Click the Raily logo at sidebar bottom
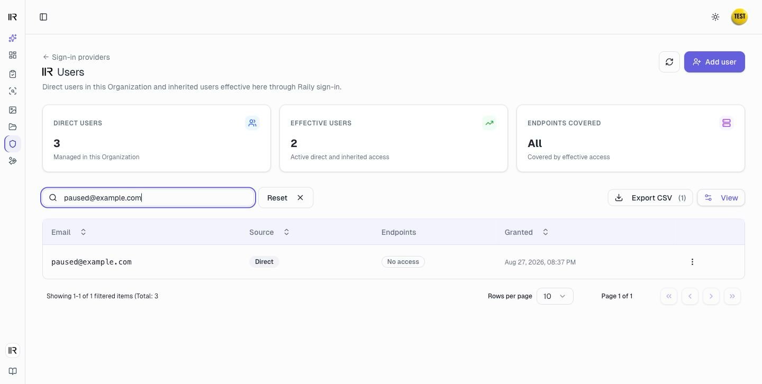The height and width of the screenshot is (384, 762). (13, 350)
